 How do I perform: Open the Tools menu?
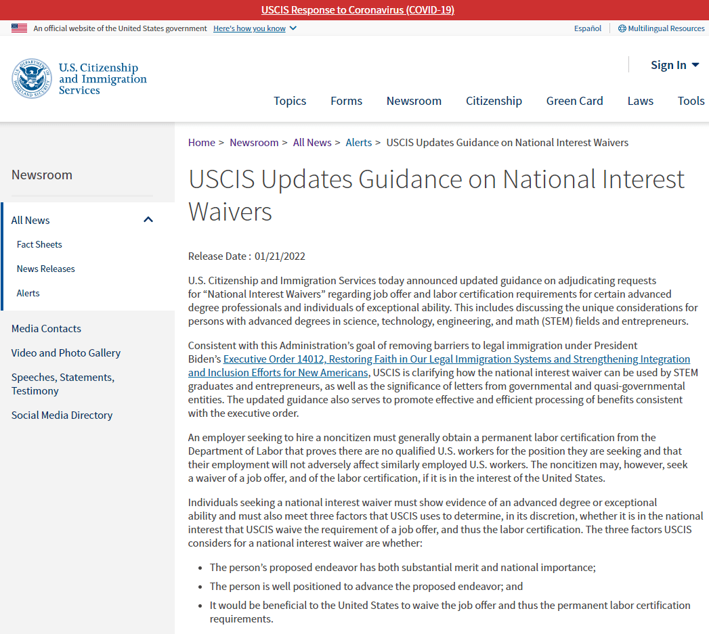pyautogui.click(x=691, y=101)
